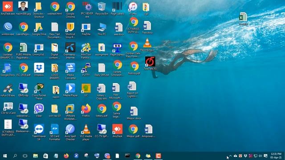
Task: Open the network status tray icon
Action: pos(255,156)
